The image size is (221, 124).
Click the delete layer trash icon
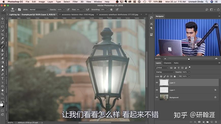pos(216,122)
